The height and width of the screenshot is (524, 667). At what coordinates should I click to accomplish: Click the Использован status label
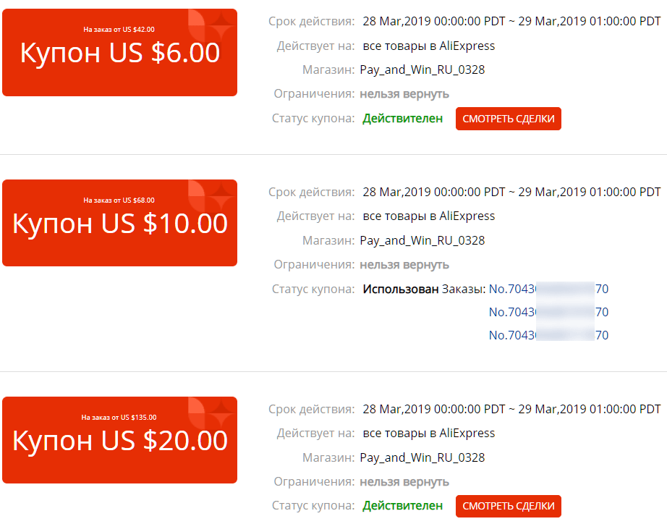point(401,289)
